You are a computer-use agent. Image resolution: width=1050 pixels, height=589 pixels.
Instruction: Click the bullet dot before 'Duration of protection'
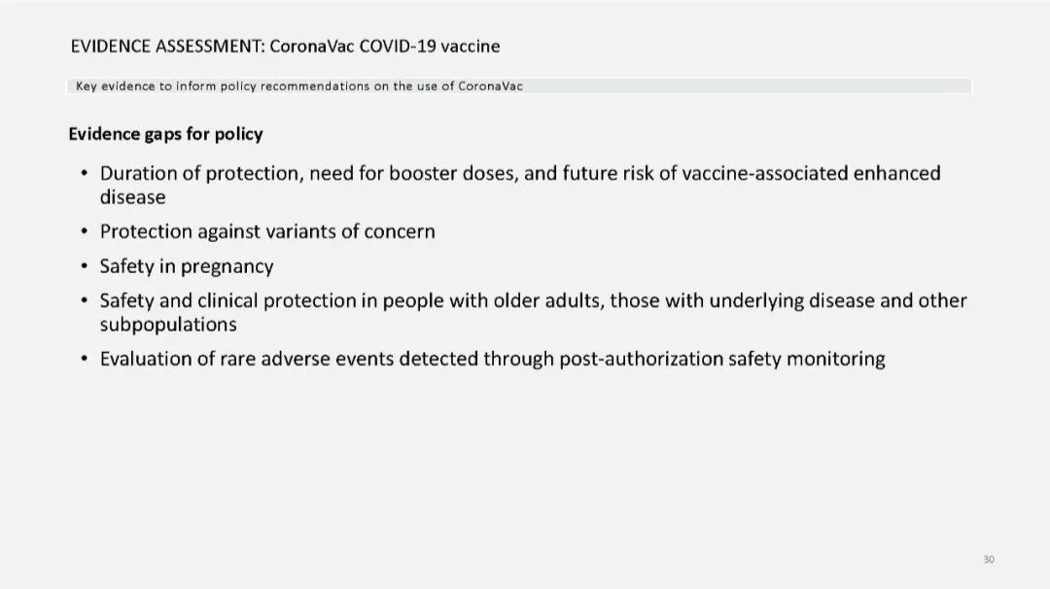[x=84, y=173]
